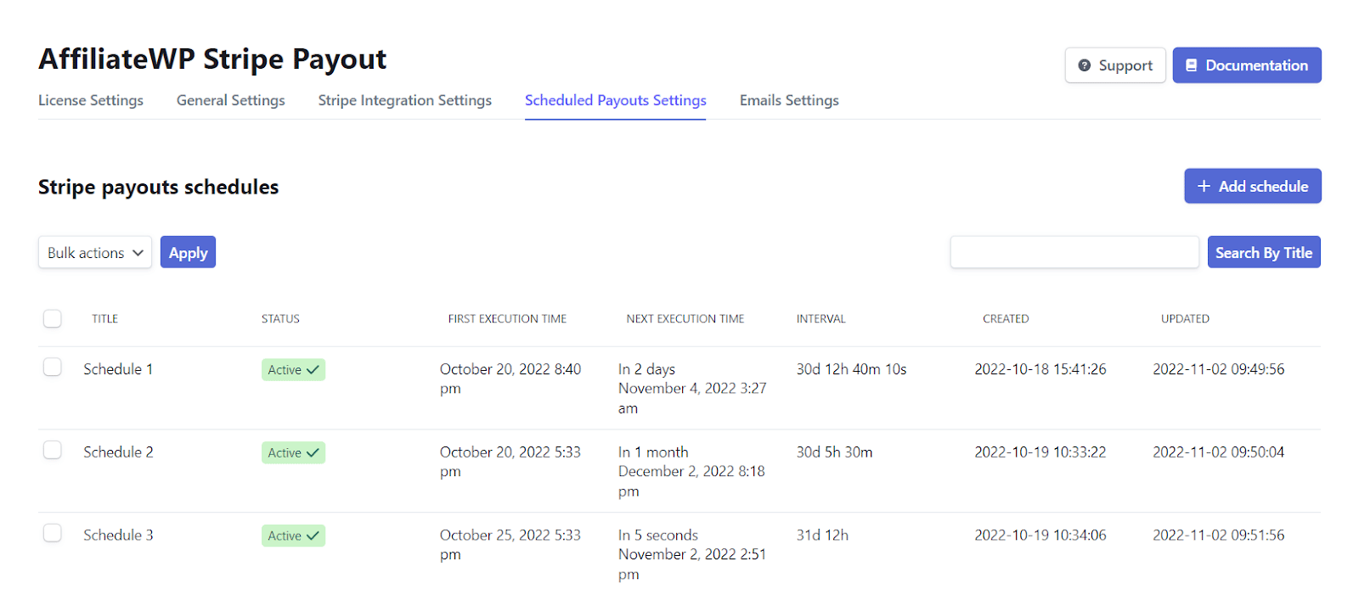
Task: Click the plus icon on Add schedule
Action: click(x=1204, y=186)
